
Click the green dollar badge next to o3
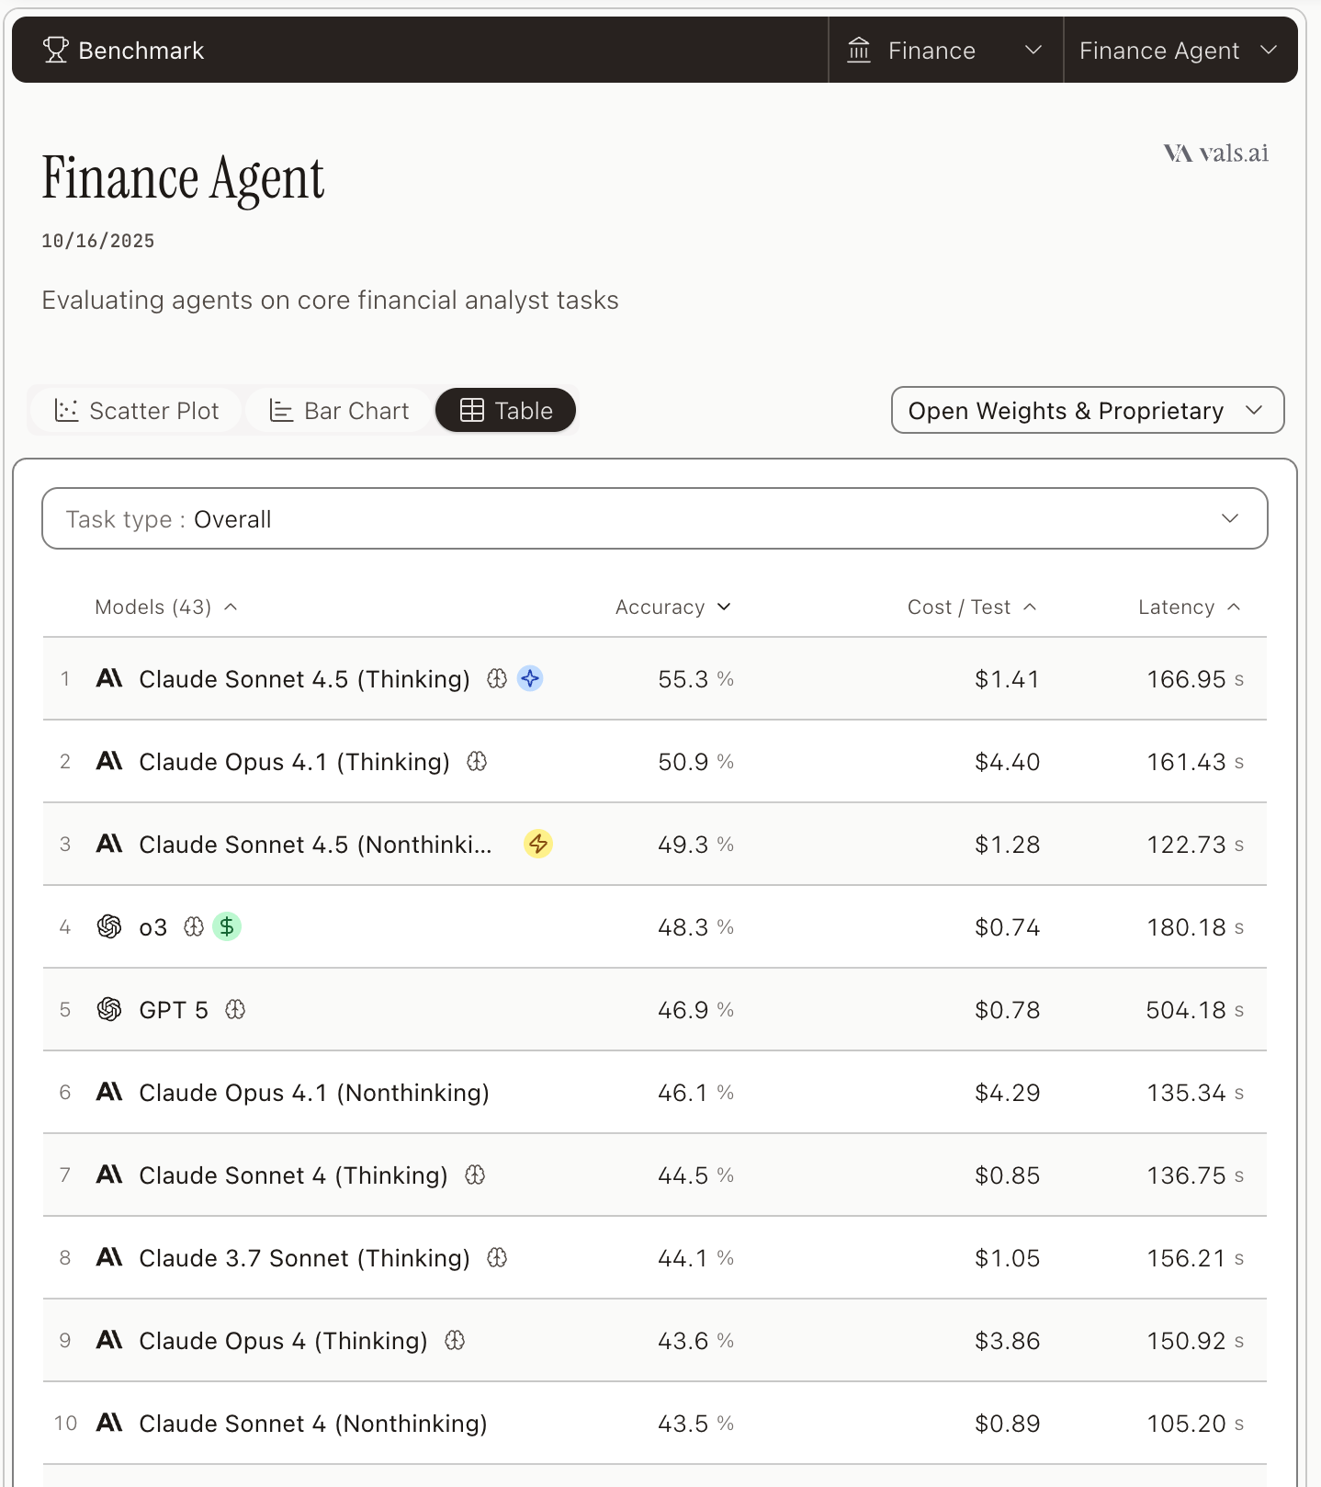227,926
